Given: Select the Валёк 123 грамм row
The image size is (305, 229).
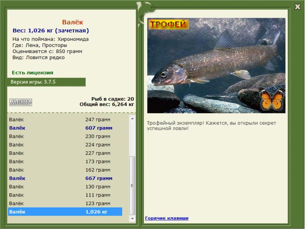Looking at the screenshot, I should pyautogui.click(x=65, y=203).
